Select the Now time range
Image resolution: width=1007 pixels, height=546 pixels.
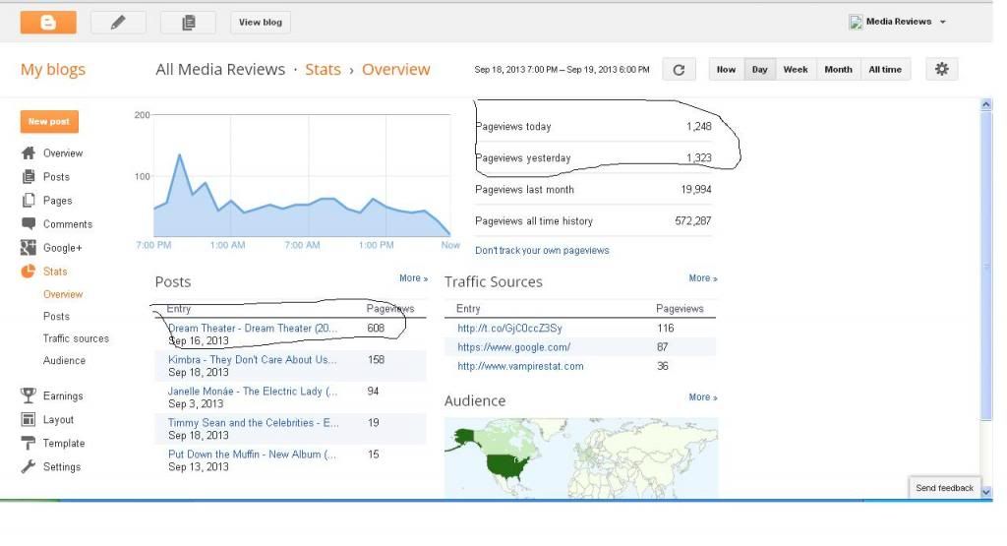coord(727,70)
